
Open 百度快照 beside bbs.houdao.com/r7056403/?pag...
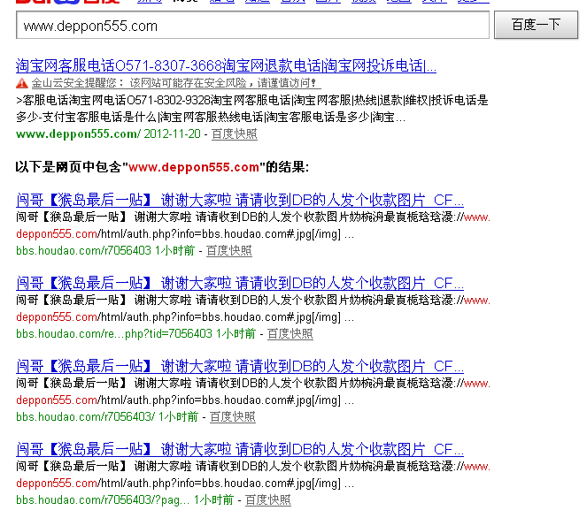[x=268, y=499]
